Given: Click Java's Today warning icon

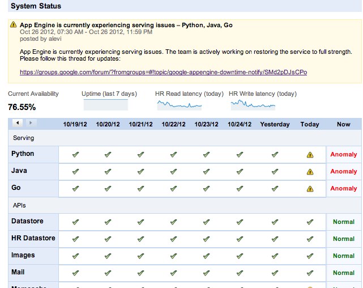Looking at the screenshot, I should 310,171.
